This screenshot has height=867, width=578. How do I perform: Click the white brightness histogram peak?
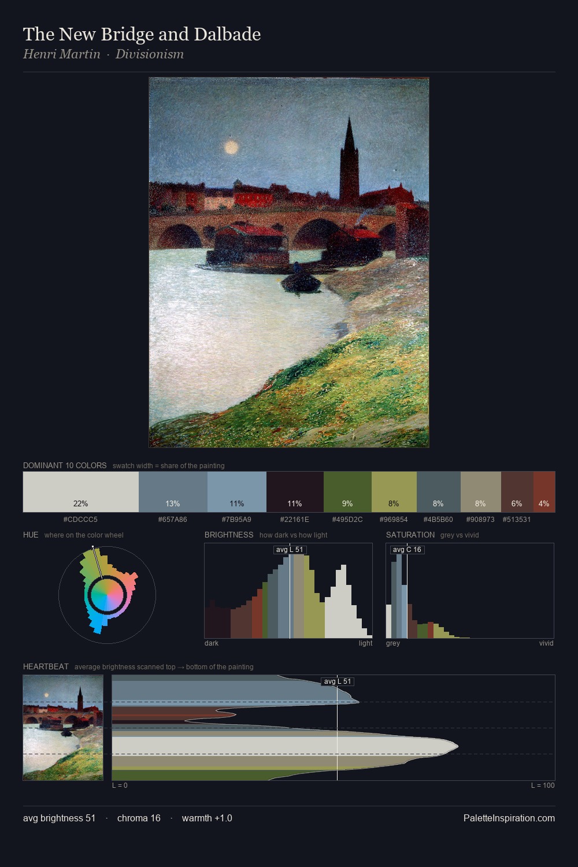tap(343, 601)
